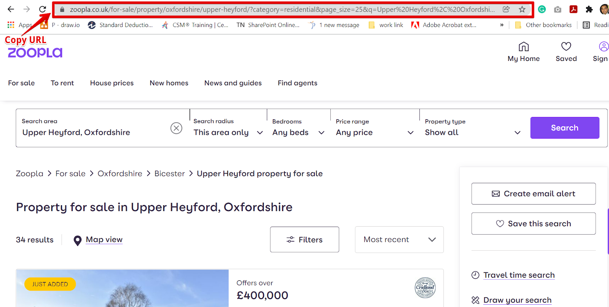609x307 pixels.
Task: Go to For sale breadcrumb link
Action: 70,174
